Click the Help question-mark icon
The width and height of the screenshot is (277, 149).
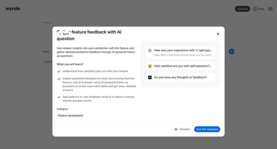tap(255, 9)
